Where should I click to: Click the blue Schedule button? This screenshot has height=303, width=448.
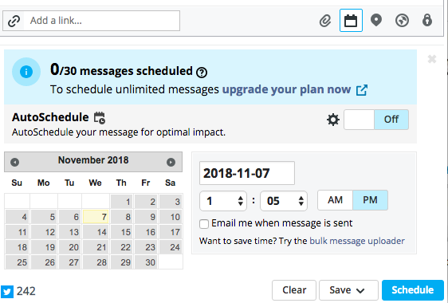[x=413, y=290]
